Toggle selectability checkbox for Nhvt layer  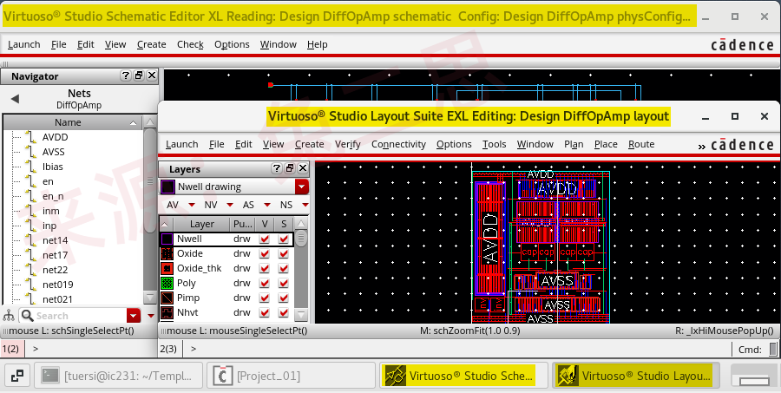(x=284, y=312)
